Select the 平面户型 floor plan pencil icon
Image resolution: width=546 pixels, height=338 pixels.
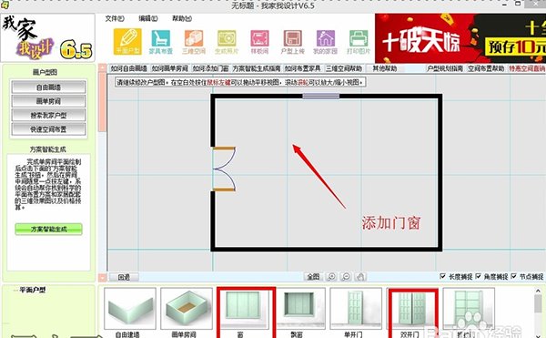[x=127, y=41]
